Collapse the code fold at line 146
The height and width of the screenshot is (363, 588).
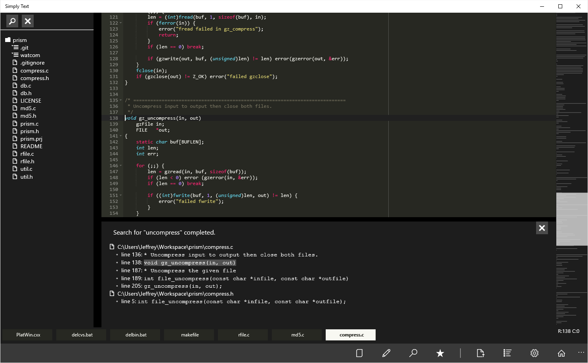tap(121, 166)
